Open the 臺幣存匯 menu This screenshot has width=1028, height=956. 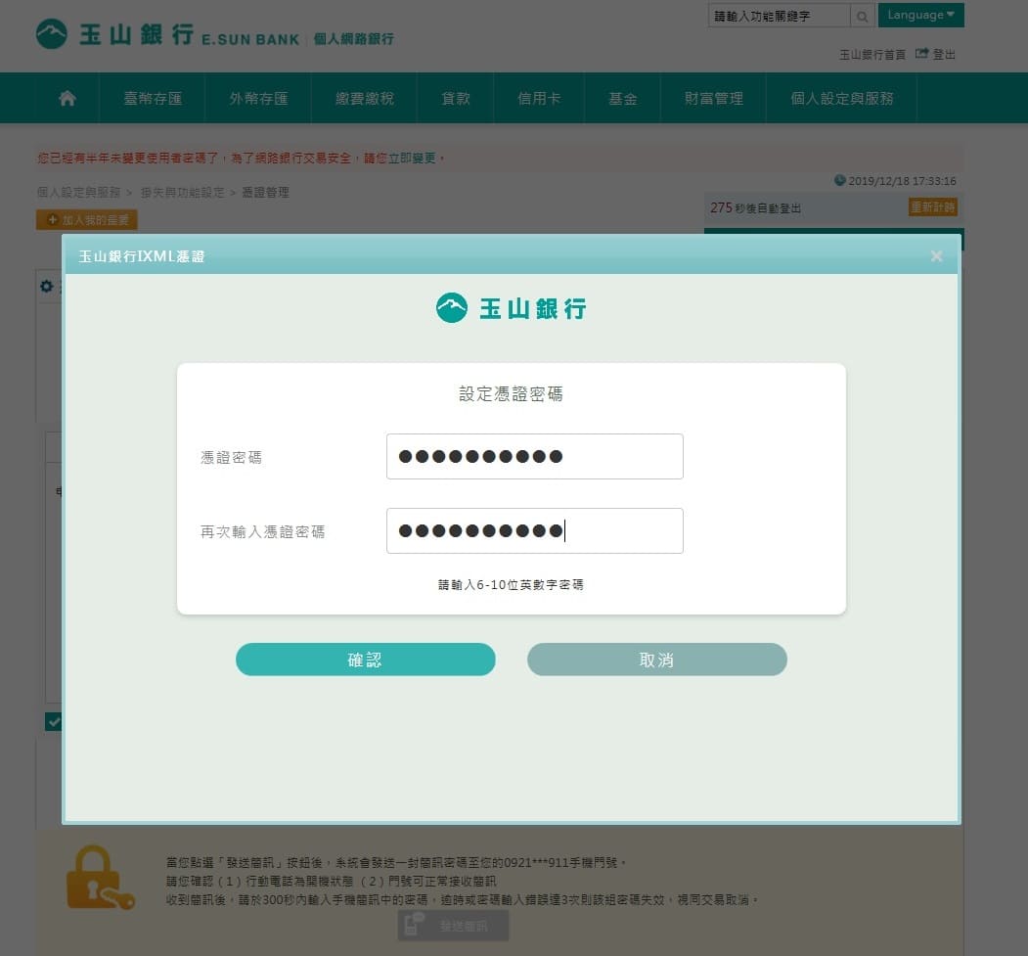(x=153, y=99)
